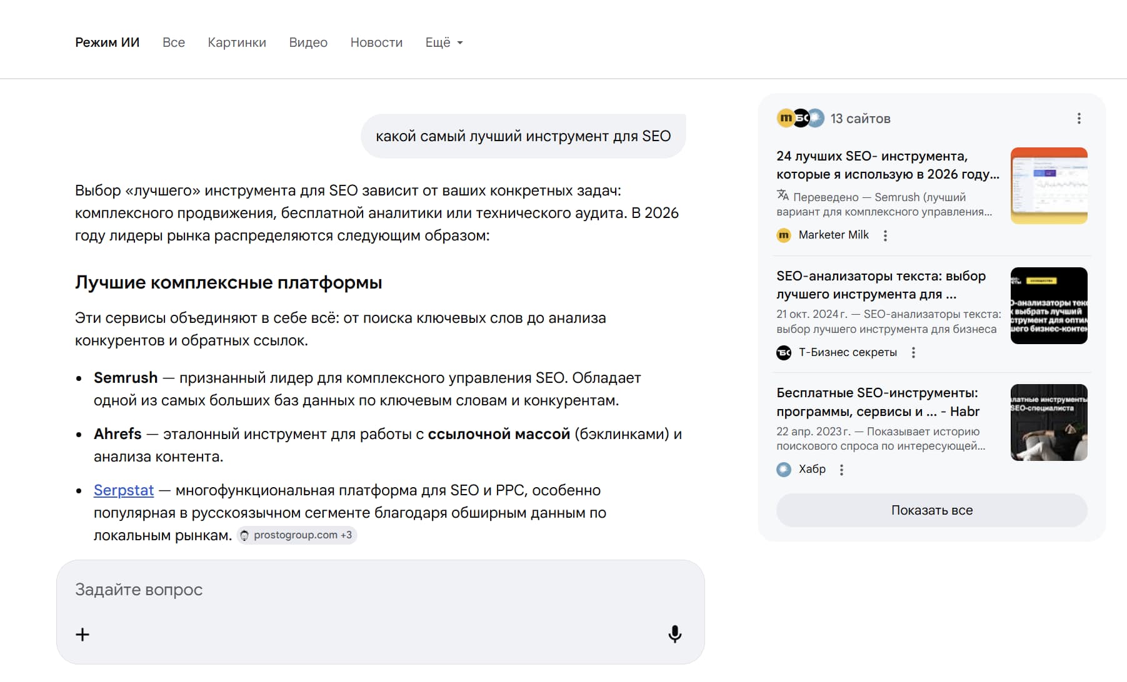Switch to the Новости tab

point(376,42)
